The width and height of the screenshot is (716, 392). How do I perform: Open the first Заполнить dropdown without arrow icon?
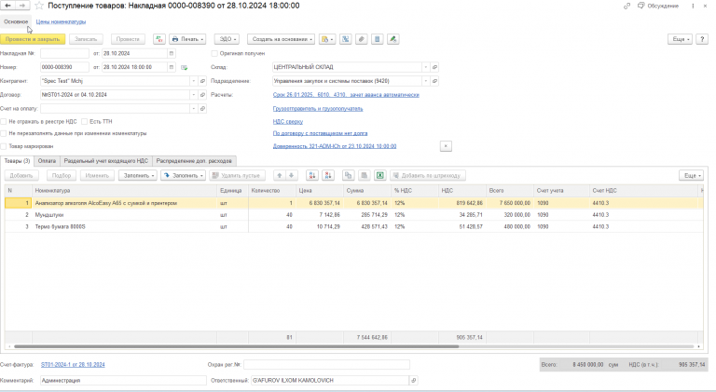point(138,175)
